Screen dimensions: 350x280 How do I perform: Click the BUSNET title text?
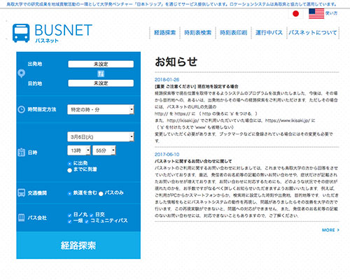(64, 30)
